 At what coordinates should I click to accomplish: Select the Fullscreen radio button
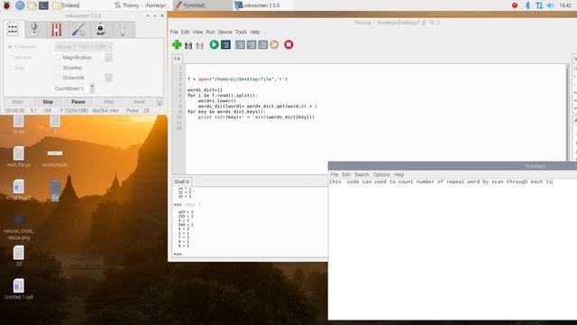click(x=10, y=47)
